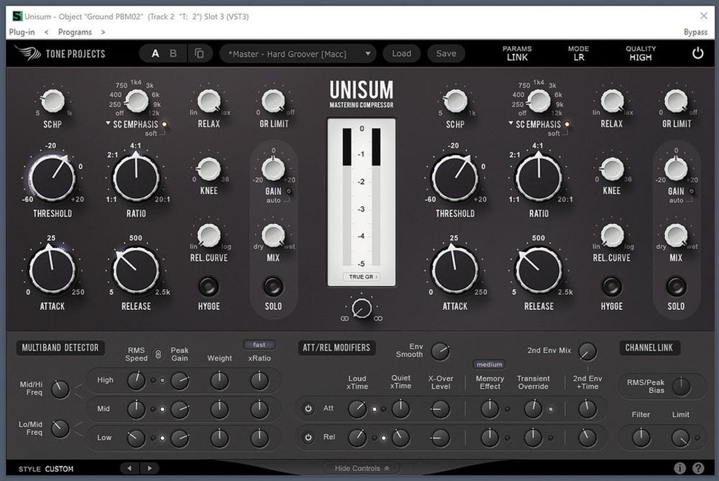Click the chain link icon between RMS Speed and Peak Gain

[157, 353]
